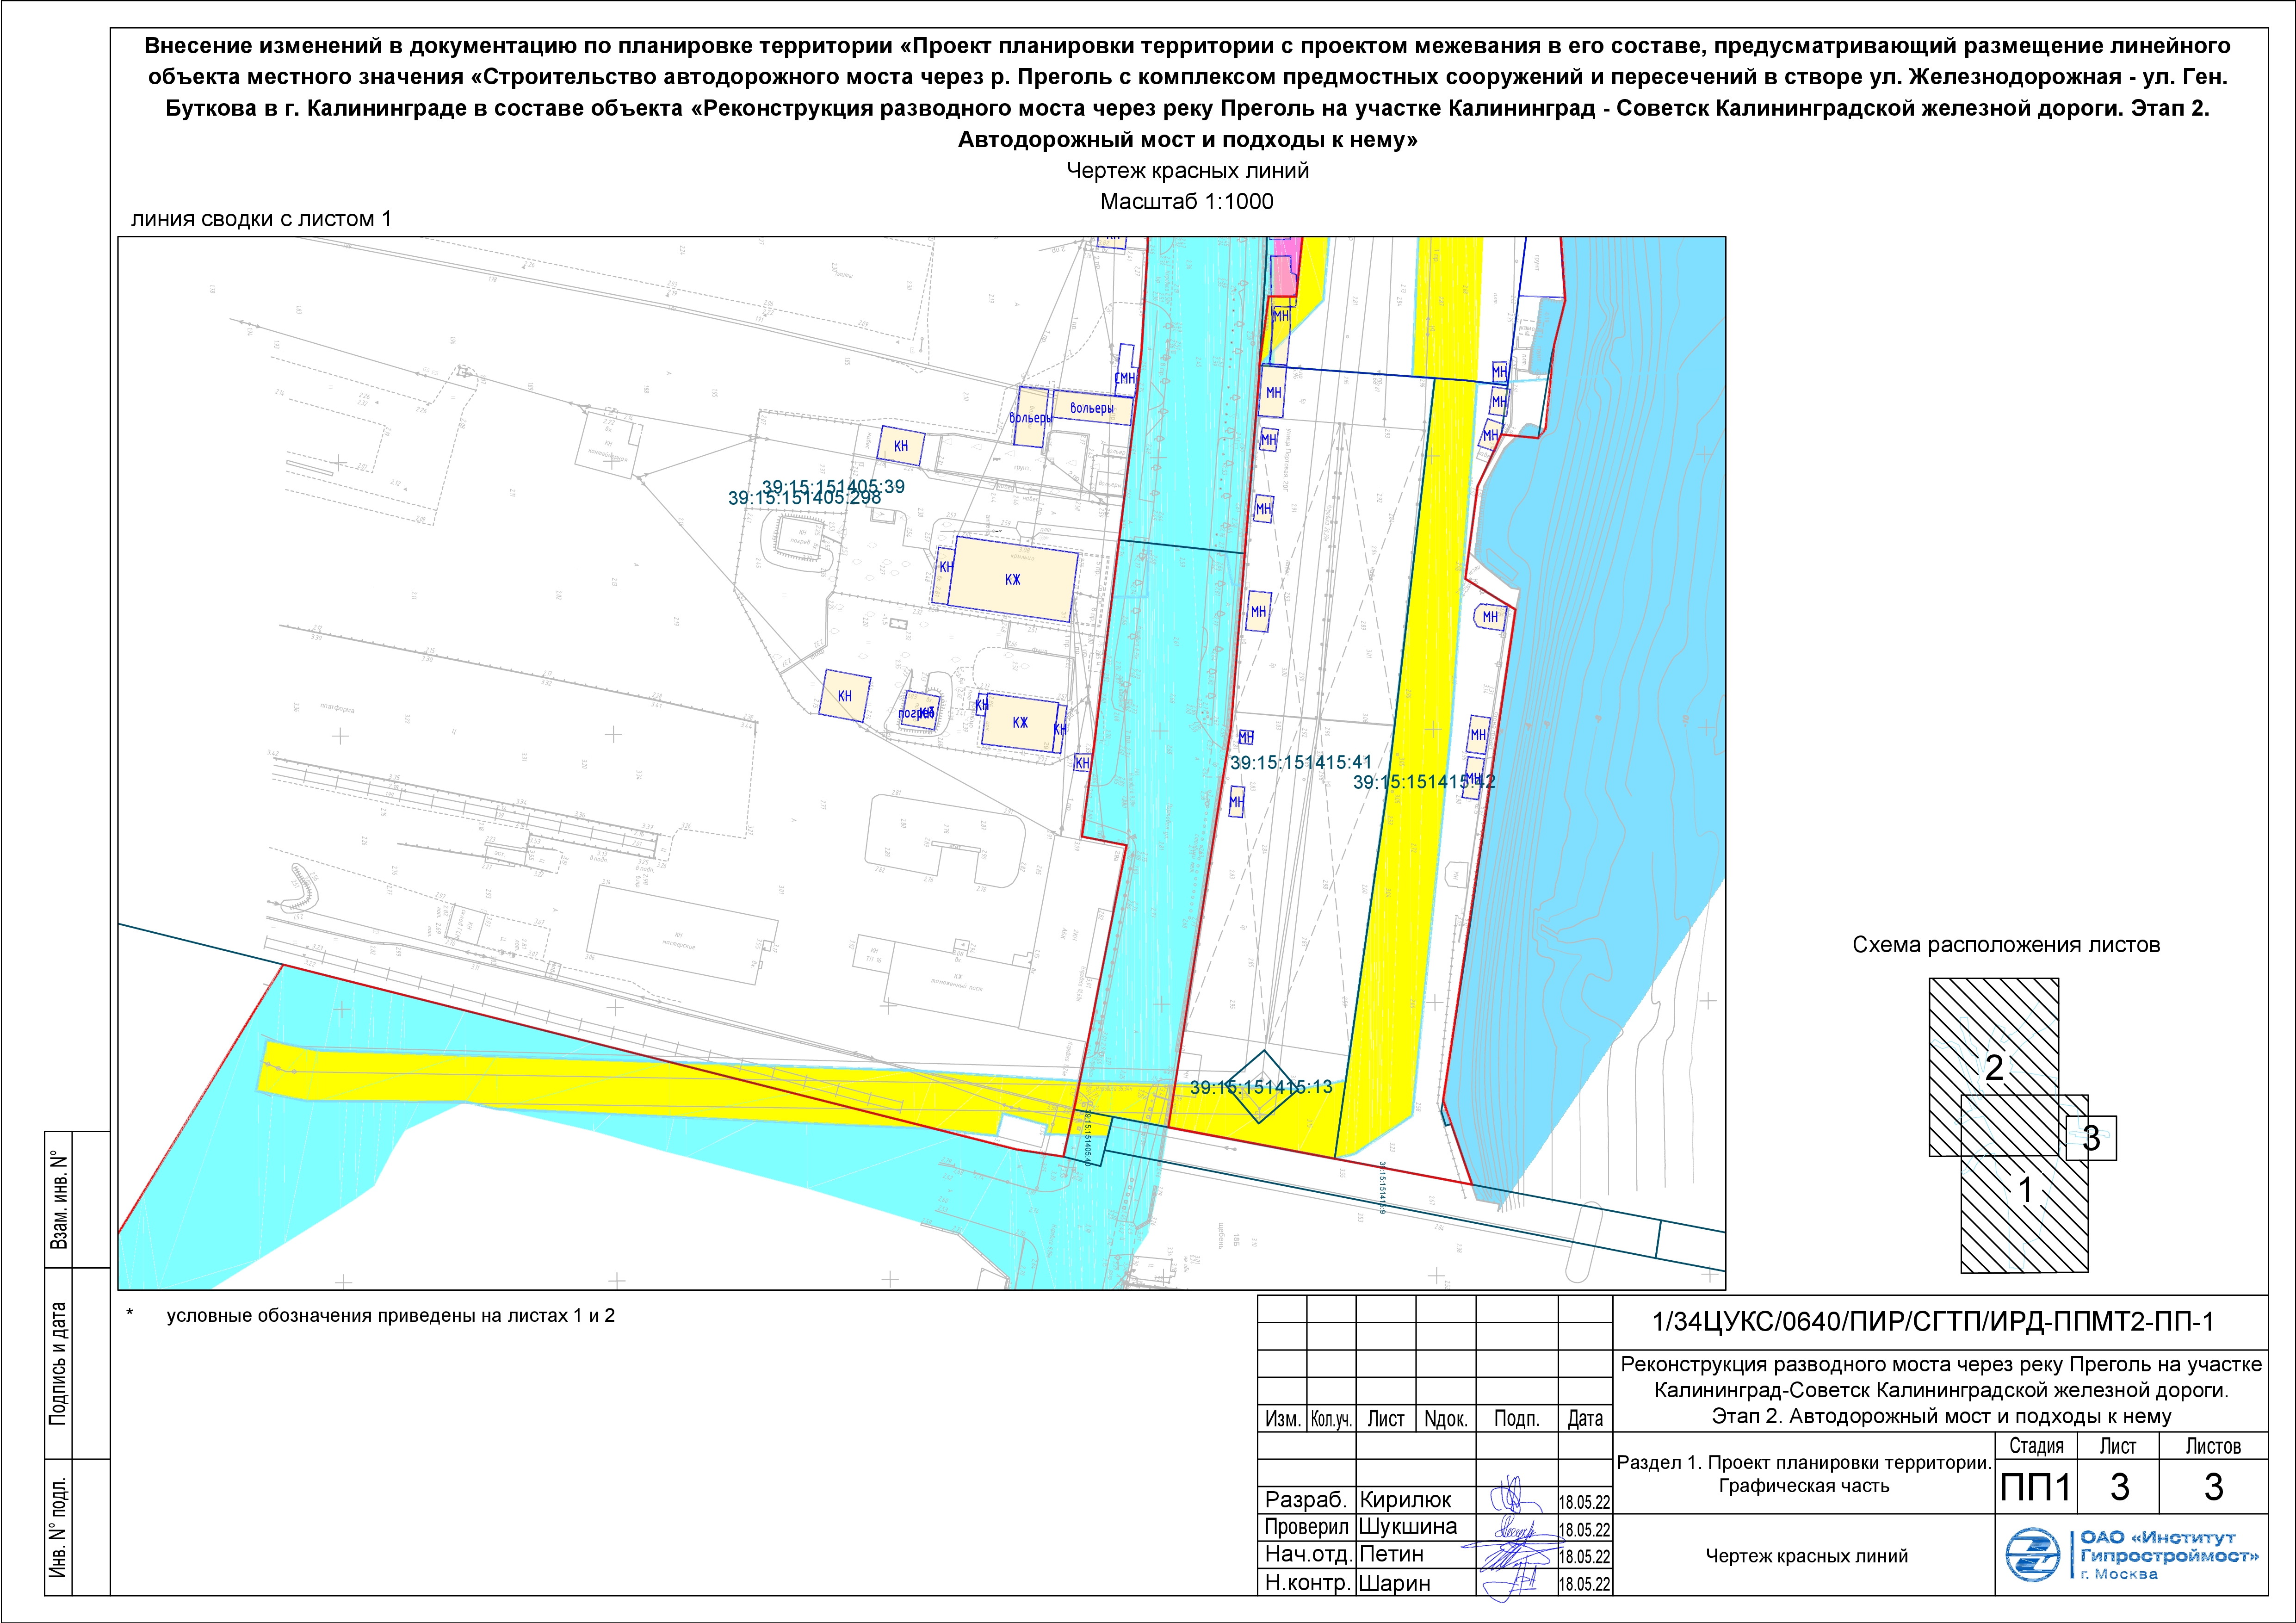This screenshot has width=2296, height=1623.
Task: Select sheet 3 box in the layout scheme
Action: [2091, 1137]
